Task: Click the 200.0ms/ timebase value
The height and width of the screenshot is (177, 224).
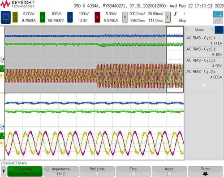Action: (137, 14)
